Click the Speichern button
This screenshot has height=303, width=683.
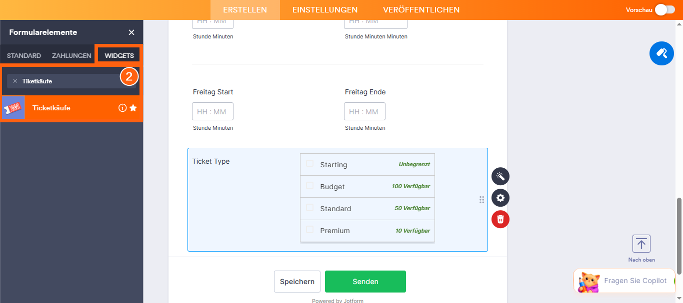pyautogui.click(x=297, y=282)
